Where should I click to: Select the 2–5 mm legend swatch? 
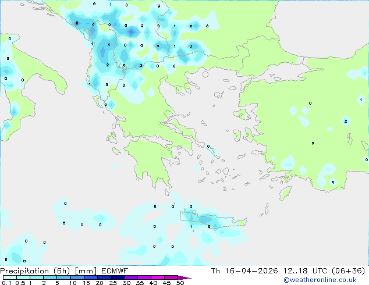50,277
